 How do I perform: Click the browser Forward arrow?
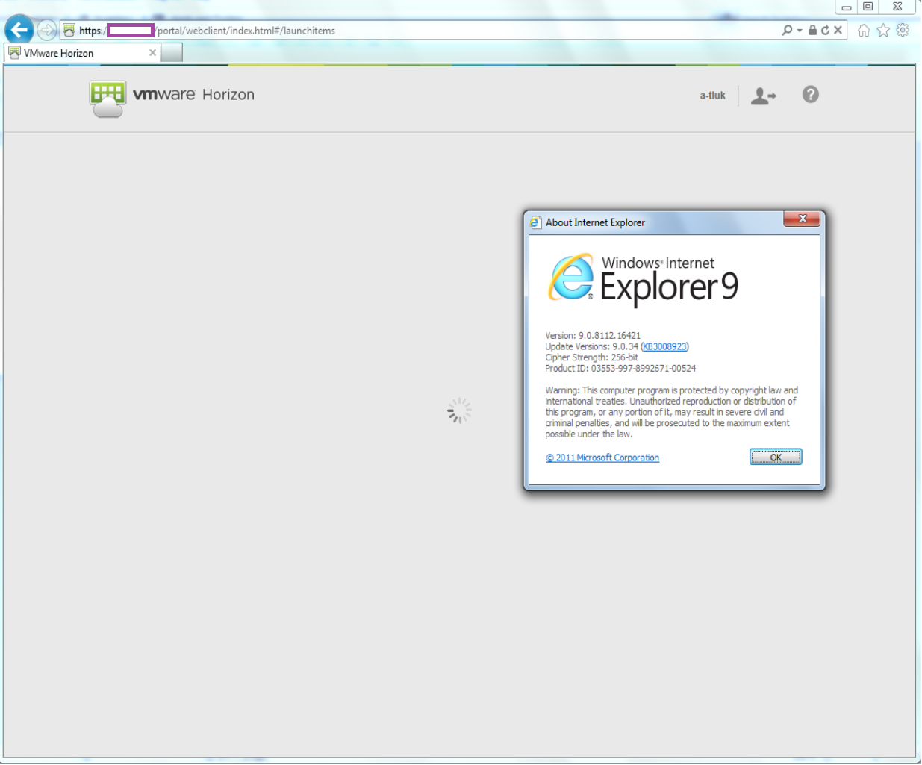pyautogui.click(x=46, y=30)
